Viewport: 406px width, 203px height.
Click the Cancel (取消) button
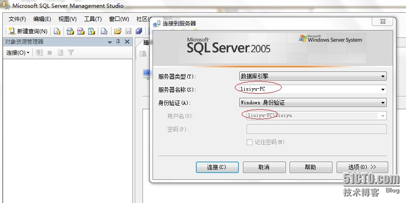[264, 167]
